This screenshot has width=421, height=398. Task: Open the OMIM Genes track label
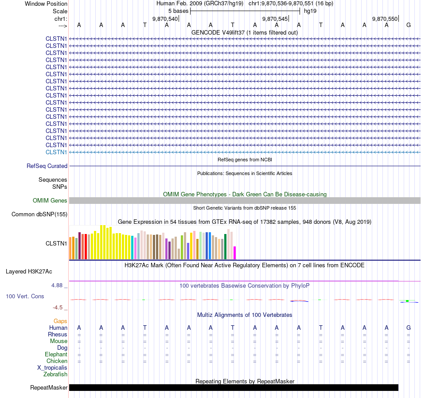point(50,201)
